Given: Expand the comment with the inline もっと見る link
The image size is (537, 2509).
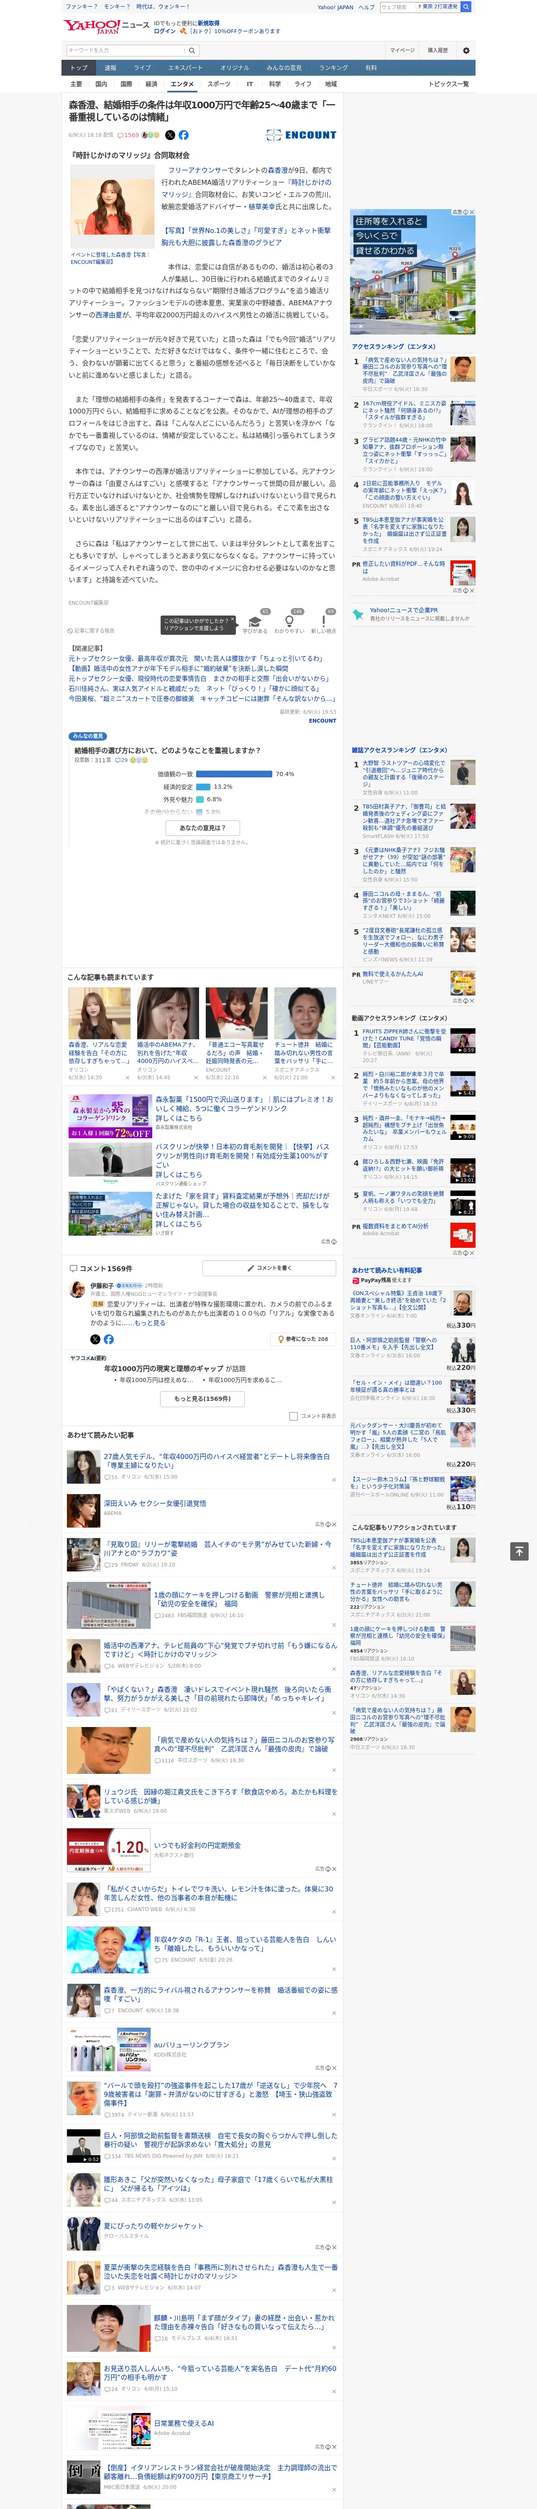Looking at the screenshot, I should click(150, 1323).
